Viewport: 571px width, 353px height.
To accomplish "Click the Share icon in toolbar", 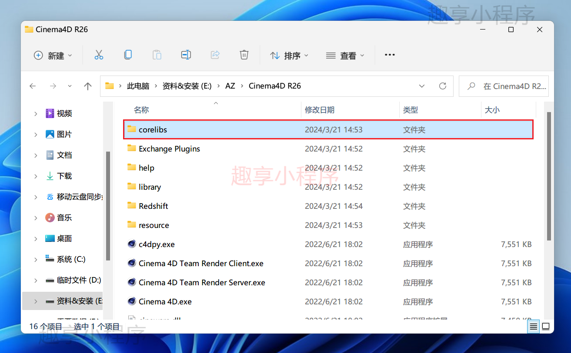I will pyautogui.click(x=215, y=55).
